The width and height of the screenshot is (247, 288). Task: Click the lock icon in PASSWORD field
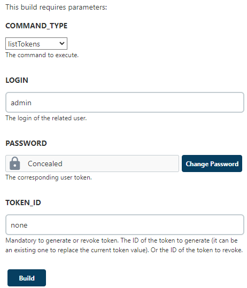click(x=15, y=164)
